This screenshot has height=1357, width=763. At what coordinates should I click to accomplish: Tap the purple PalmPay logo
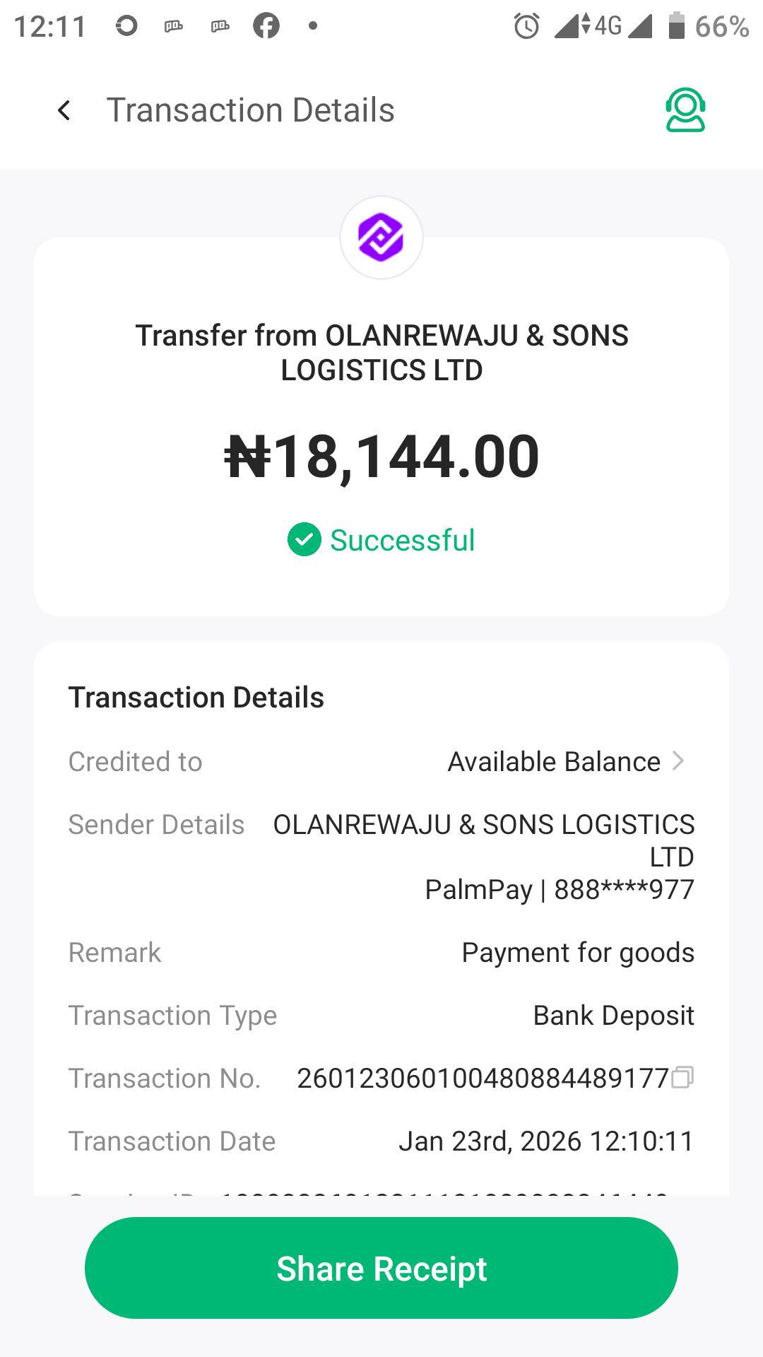point(381,237)
